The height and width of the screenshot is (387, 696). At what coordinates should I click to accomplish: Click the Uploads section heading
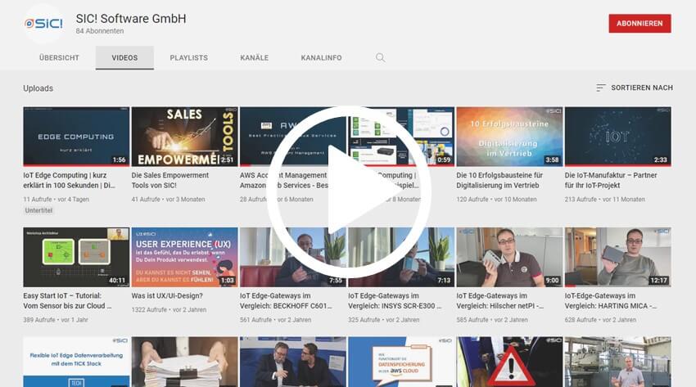38,88
